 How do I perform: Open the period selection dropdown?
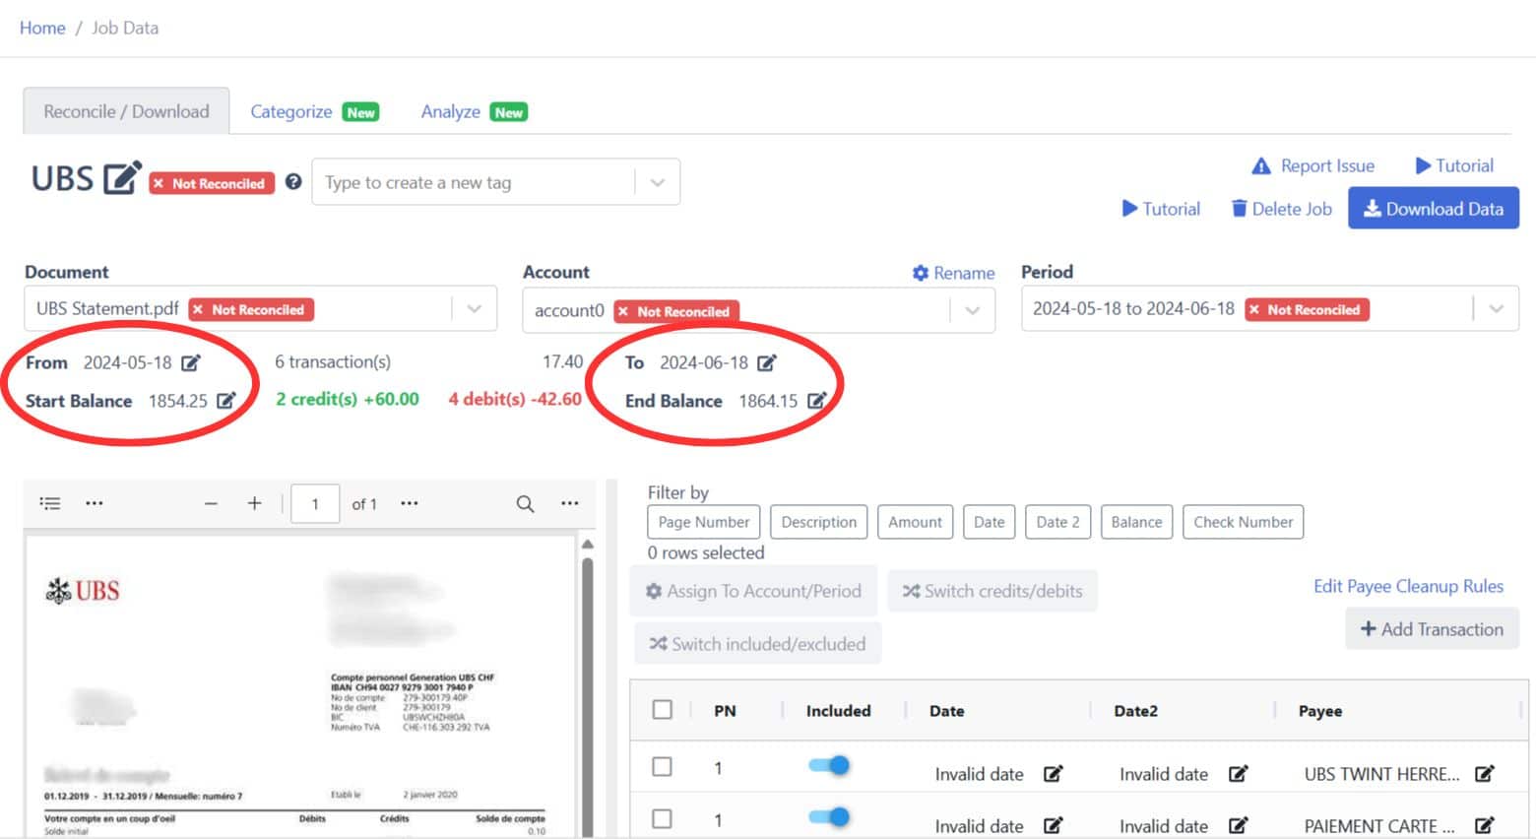point(1496,308)
